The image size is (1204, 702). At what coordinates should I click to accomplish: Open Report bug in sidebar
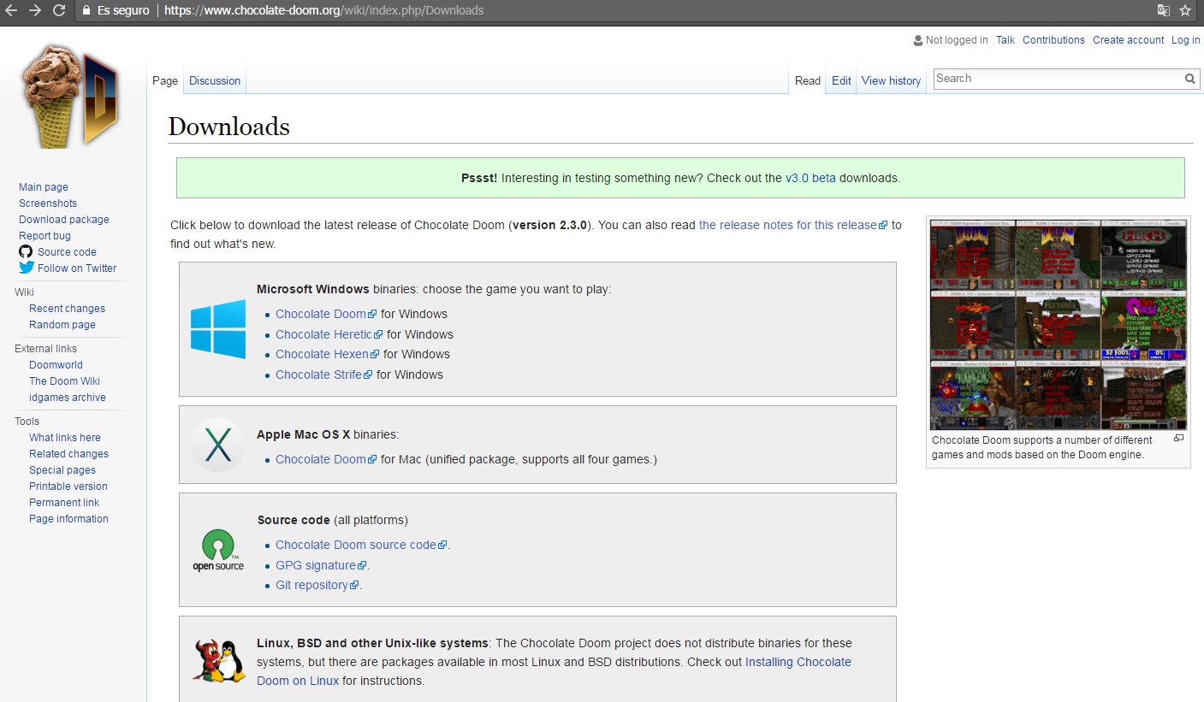(44, 236)
